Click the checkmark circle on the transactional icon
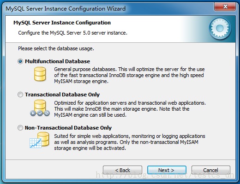240x184 pixels. [40, 113]
